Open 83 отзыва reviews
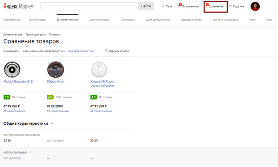This screenshot has height=167, width=278. 19,97
